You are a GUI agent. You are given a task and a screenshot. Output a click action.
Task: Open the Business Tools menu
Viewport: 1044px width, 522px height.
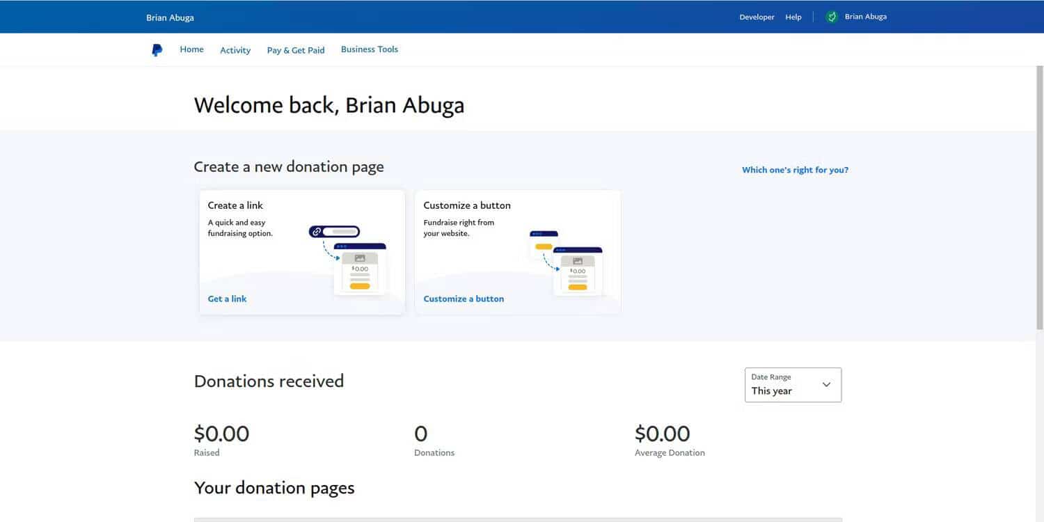tap(369, 49)
